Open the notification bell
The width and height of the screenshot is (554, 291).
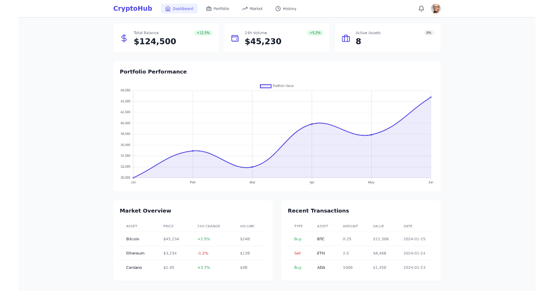coord(421,8)
